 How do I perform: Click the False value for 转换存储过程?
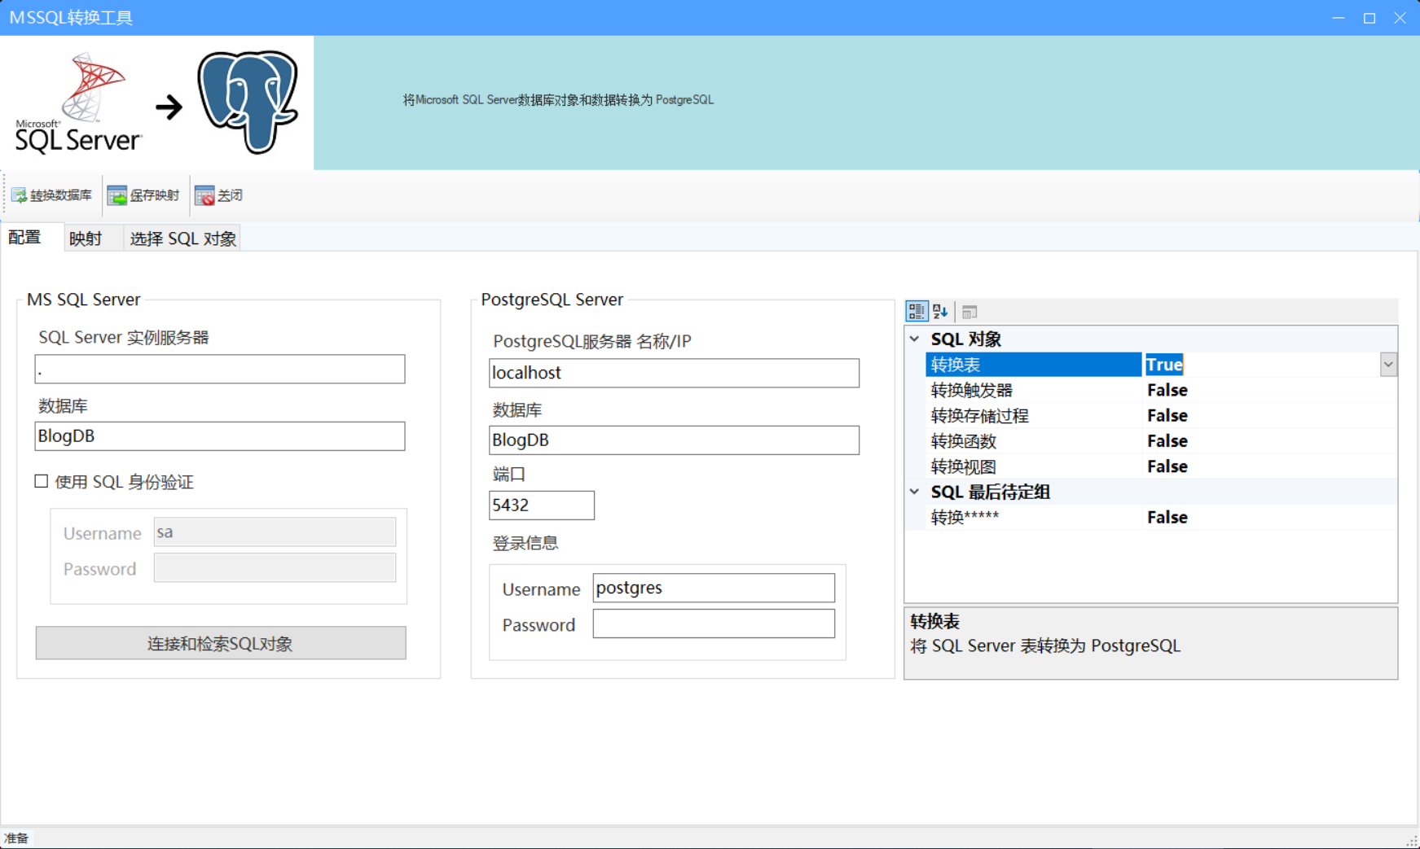point(1167,415)
